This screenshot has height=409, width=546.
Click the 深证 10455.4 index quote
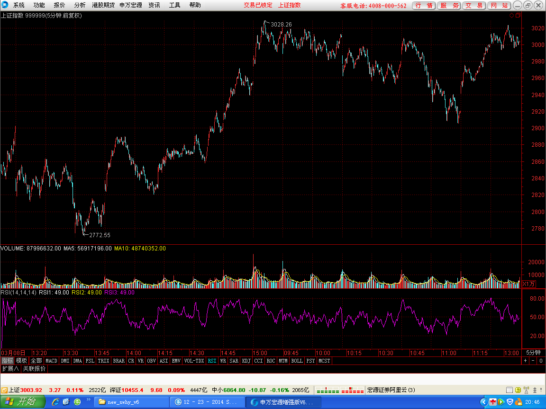pyautogui.click(x=127, y=390)
